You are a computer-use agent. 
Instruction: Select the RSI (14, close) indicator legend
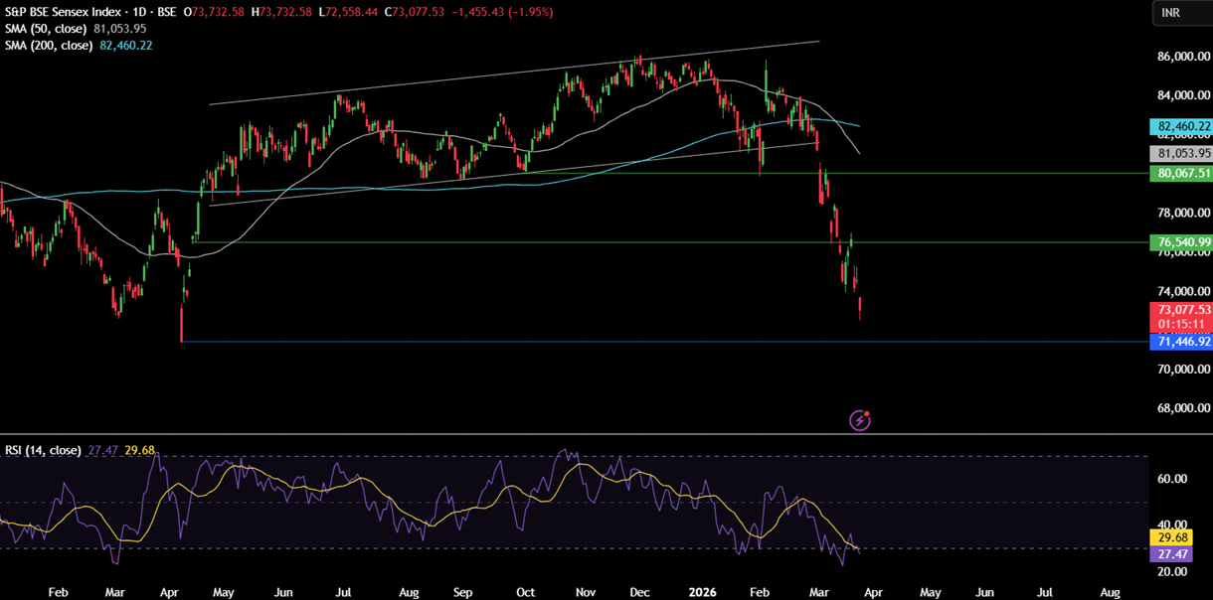tap(43, 450)
